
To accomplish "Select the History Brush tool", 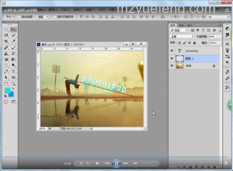I will (14, 53).
